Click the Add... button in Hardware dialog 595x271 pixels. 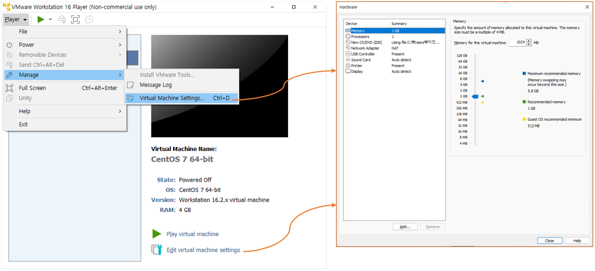click(x=405, y=227)
